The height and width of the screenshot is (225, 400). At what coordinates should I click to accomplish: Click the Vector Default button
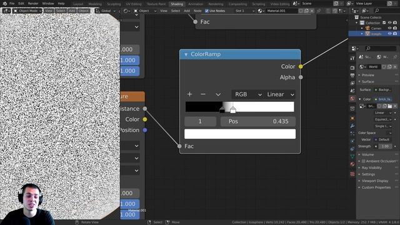pyautogui.click(x=384, y=139)
